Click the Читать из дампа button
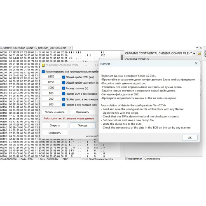206x206 pixels. pos(55,112)
